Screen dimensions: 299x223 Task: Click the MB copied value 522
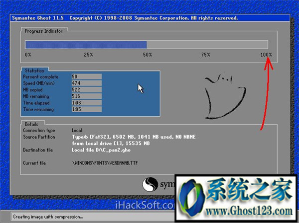(87, 89)
